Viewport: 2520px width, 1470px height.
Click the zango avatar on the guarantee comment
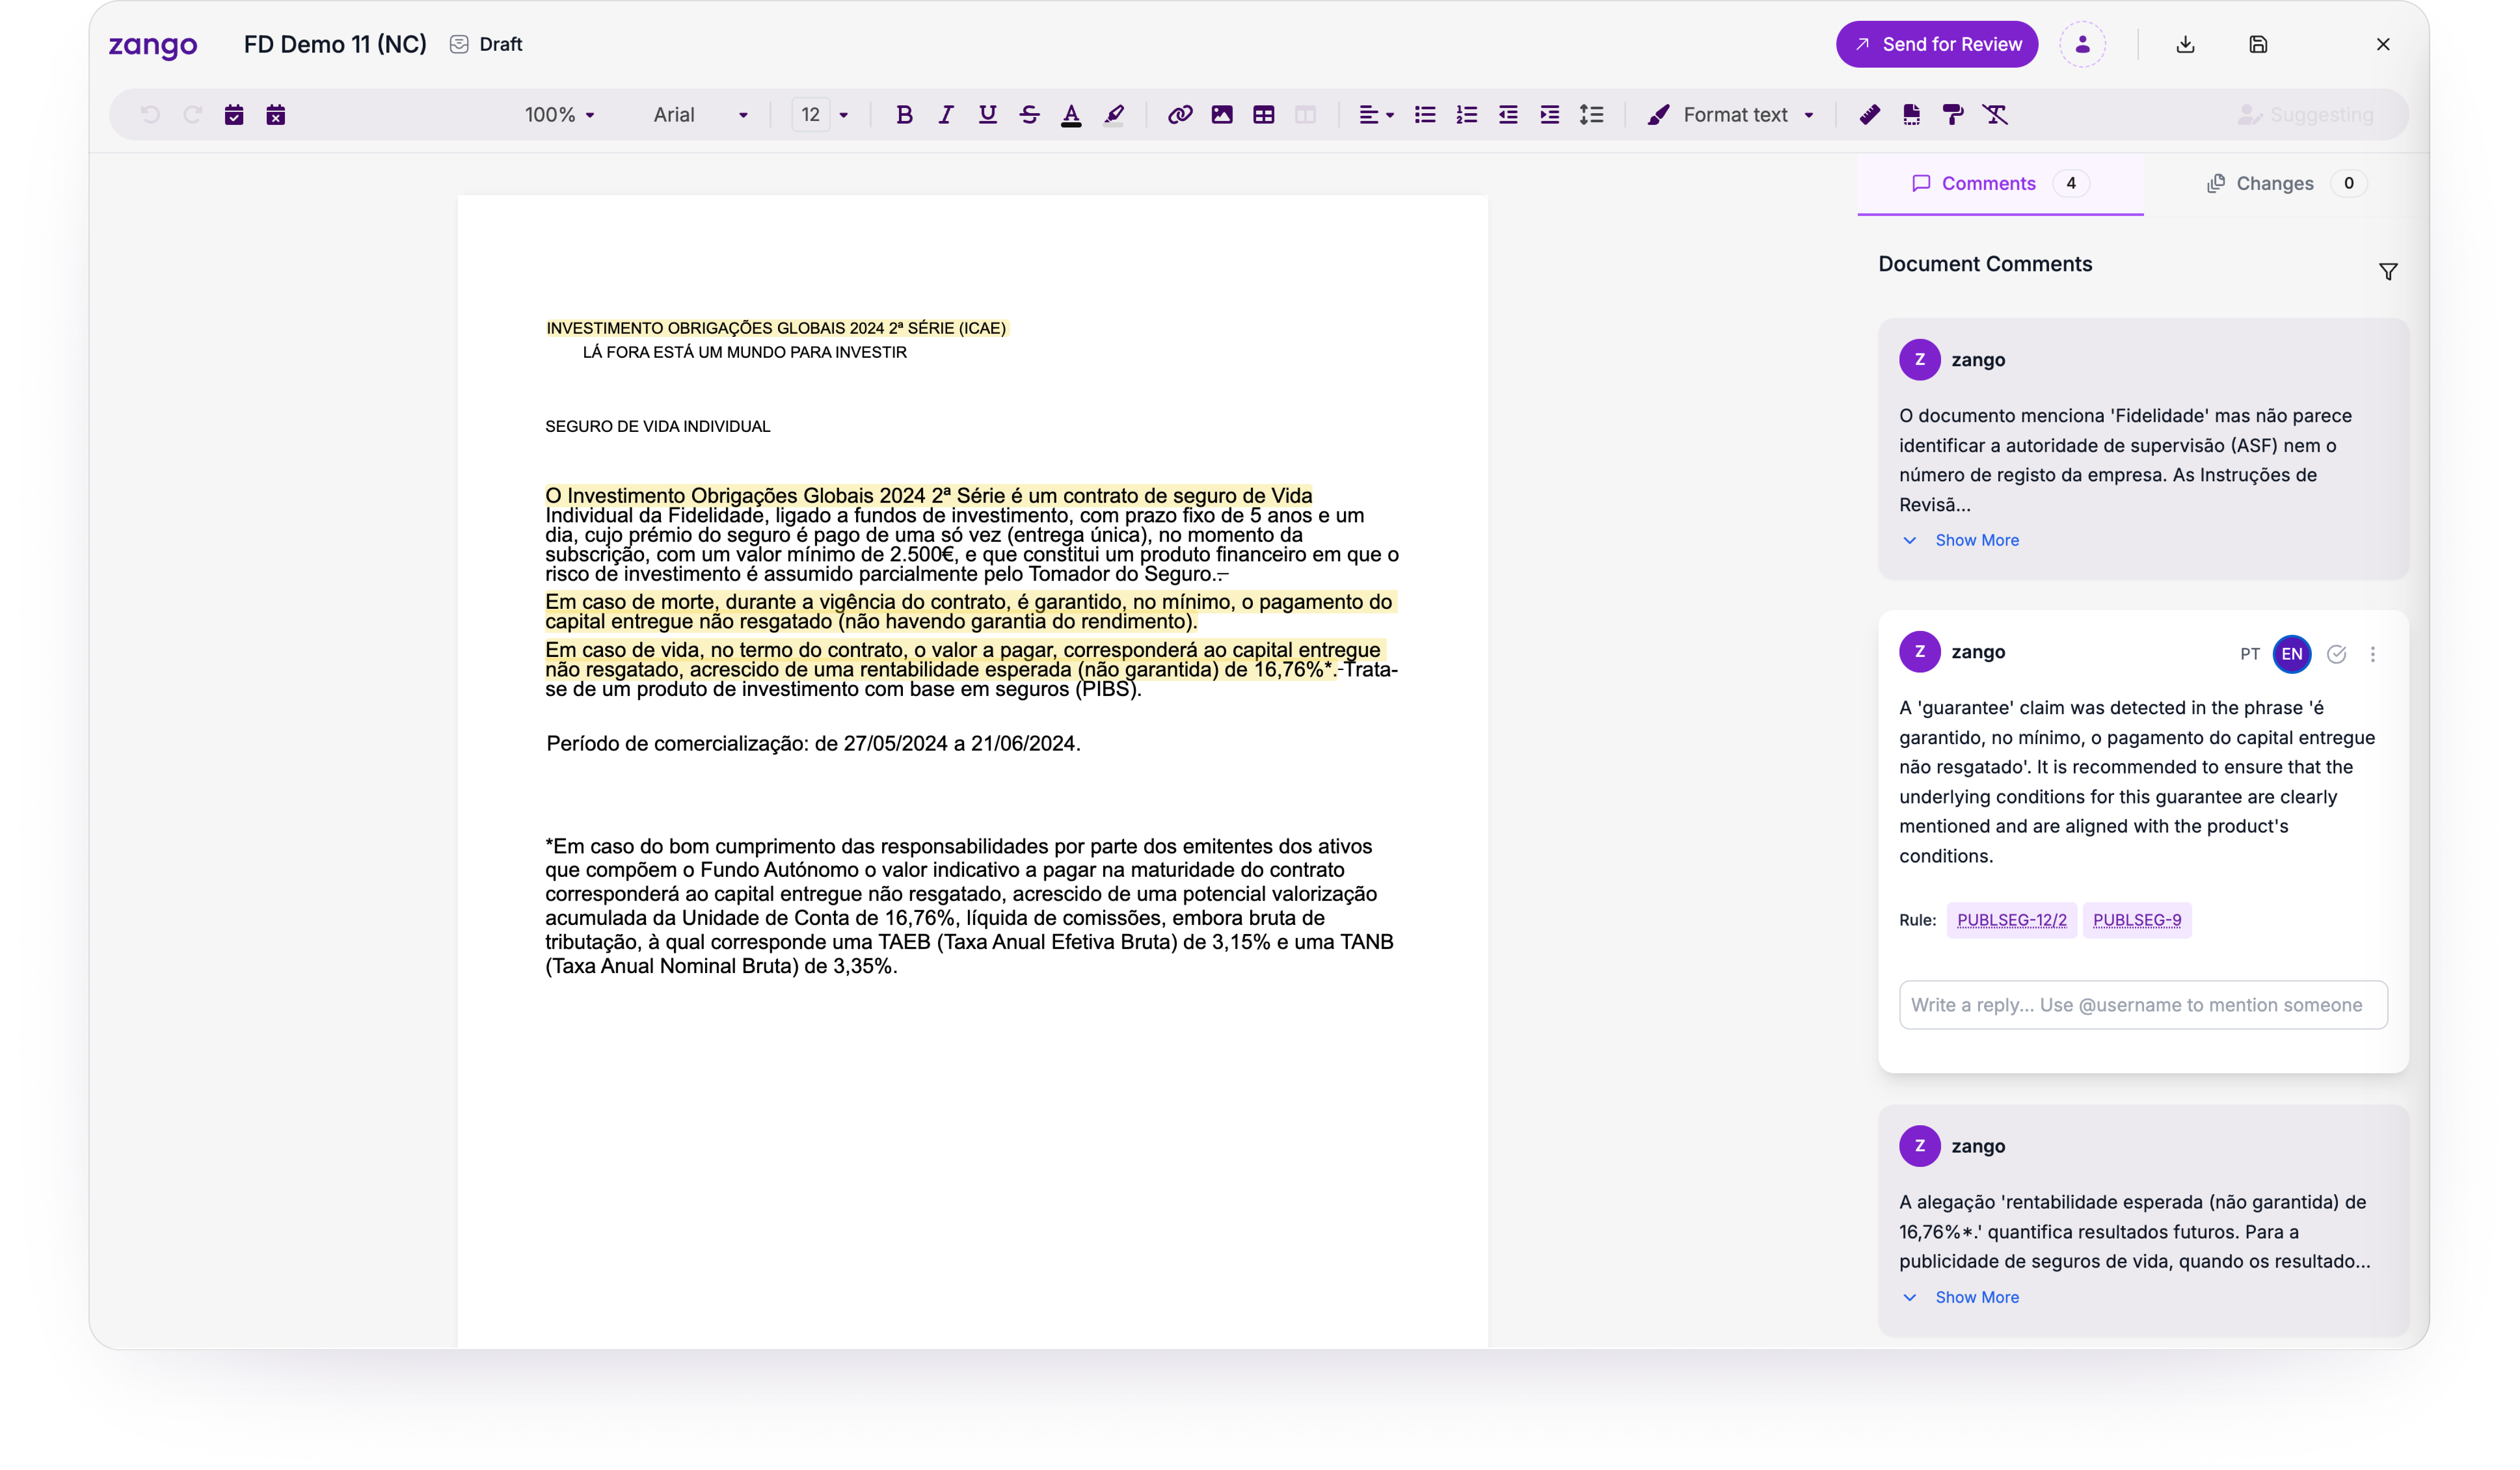pyautogui.click(x=1920, y=652)
